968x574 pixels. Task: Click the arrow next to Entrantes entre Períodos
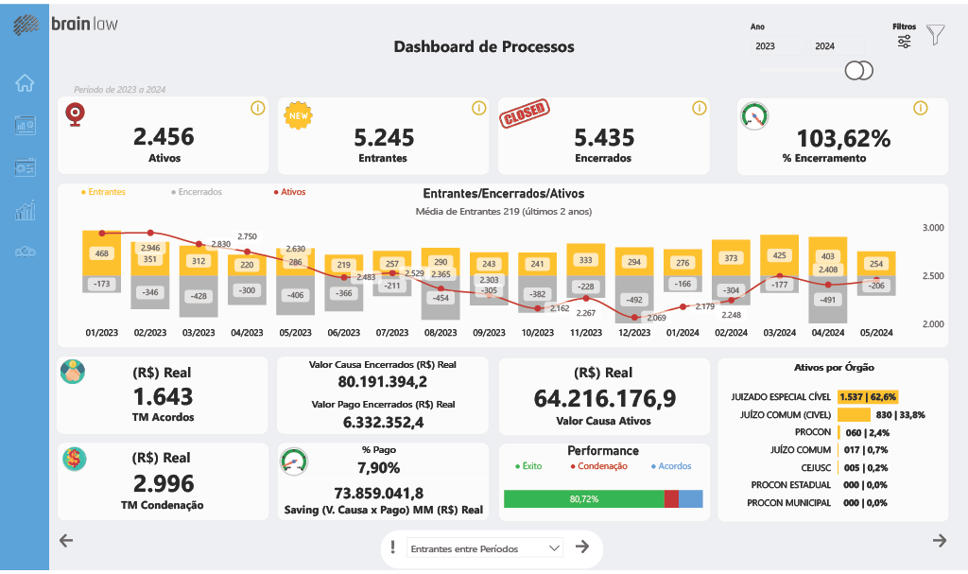(581, 547)
